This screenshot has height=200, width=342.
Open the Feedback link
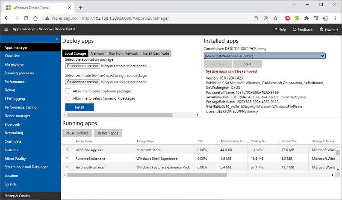click(303, 29)
